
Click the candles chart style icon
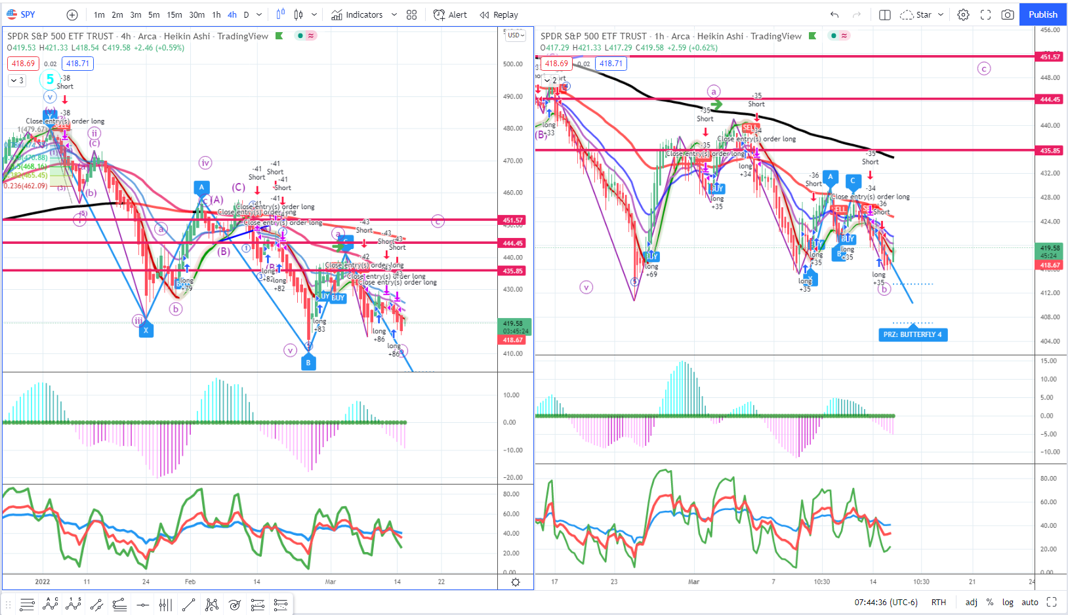[x=298, y=14]
